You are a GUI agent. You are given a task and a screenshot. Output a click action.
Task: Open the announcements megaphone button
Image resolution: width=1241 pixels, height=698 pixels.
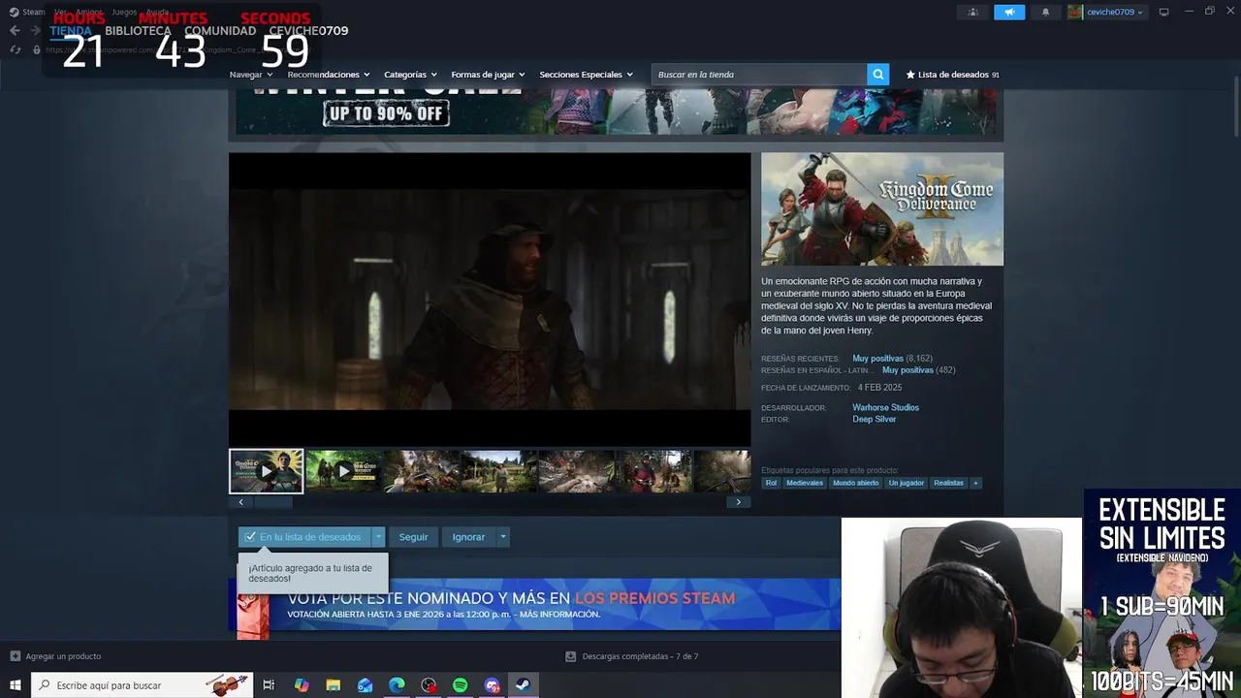point(1009,12)
